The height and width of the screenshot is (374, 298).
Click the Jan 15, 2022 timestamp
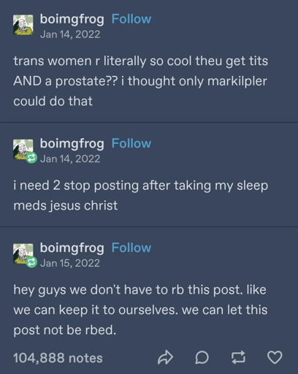tap(70, 263)
